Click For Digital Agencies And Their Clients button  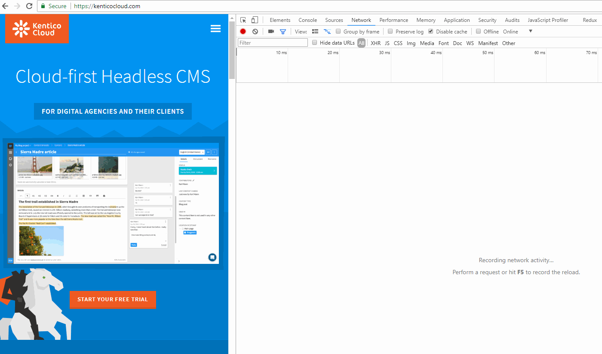coord(113,111)
